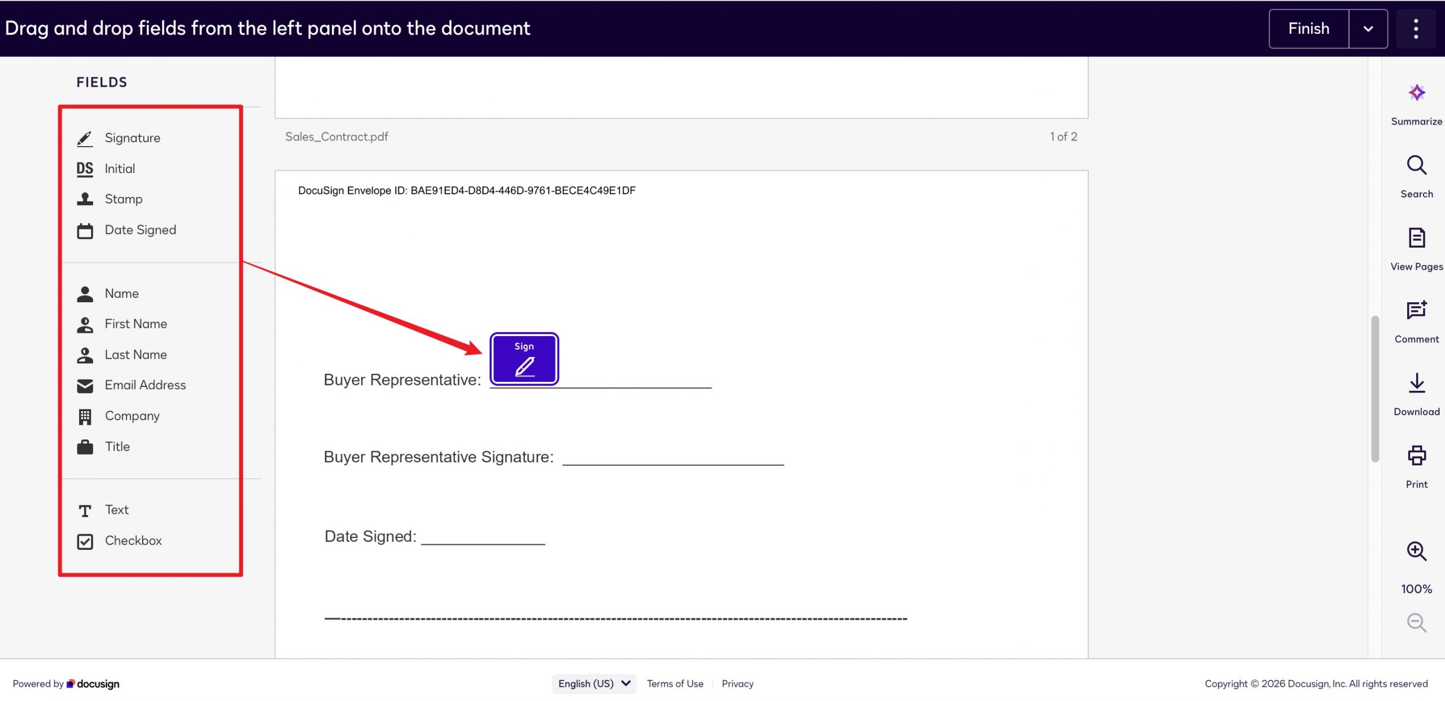Select the Name field person icon
Viewport: 1445px width, 701px height.
(x=85, y=294)
